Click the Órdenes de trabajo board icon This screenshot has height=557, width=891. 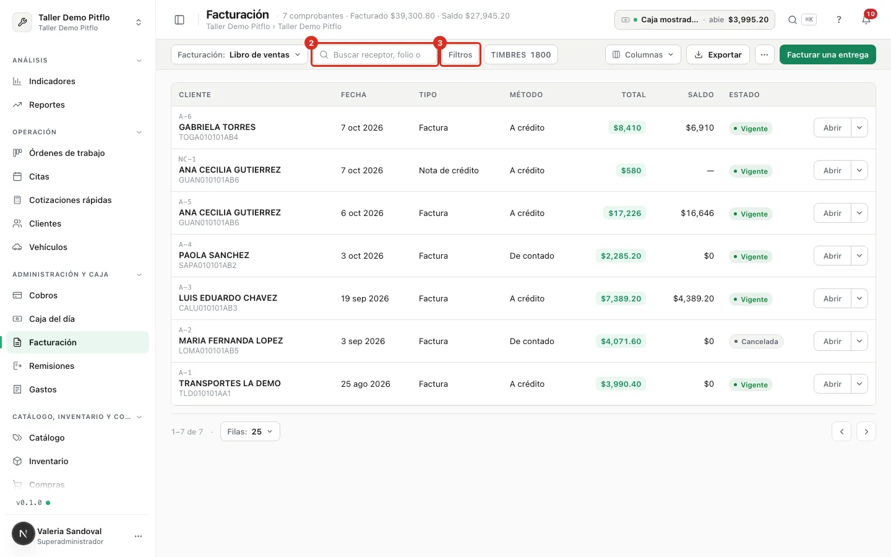pos(17,153)
